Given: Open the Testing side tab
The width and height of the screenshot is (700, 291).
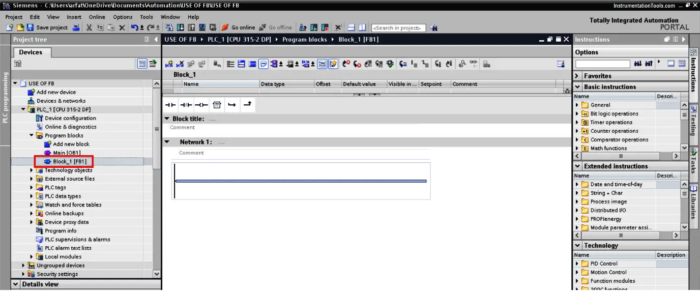Looking at the screenshot, I should [694, 121].
